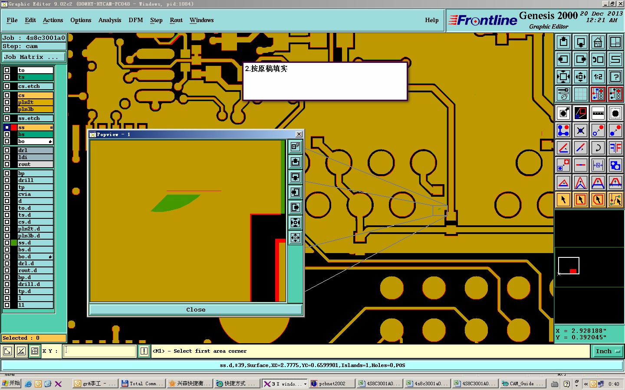
Task: Switch to 'Total Comm...' taskbar window
Action: click(143, 384)
